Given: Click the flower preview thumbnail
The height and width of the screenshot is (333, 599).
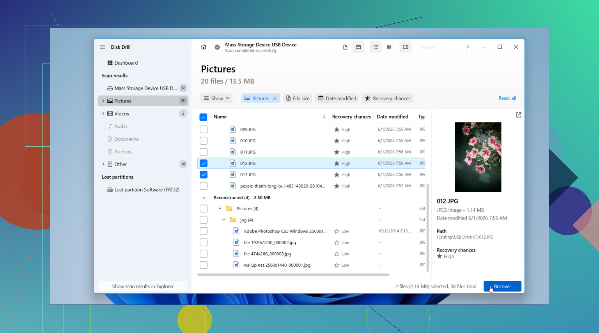Looking at the screenshot, I should point(478,157).
